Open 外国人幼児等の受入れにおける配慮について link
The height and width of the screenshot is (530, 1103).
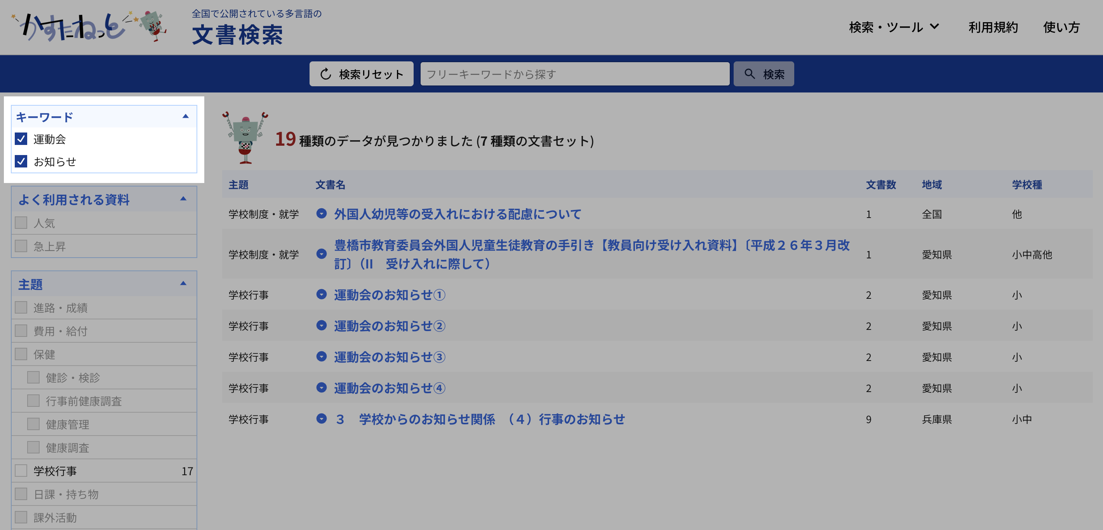pyautogui.click(x=457, y=214)
